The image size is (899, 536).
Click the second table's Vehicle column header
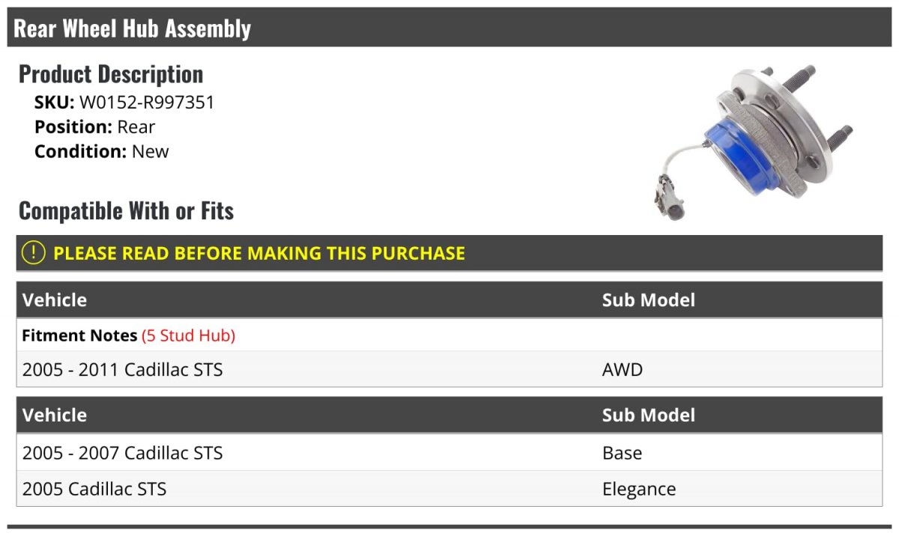click(x=55, y=415)
